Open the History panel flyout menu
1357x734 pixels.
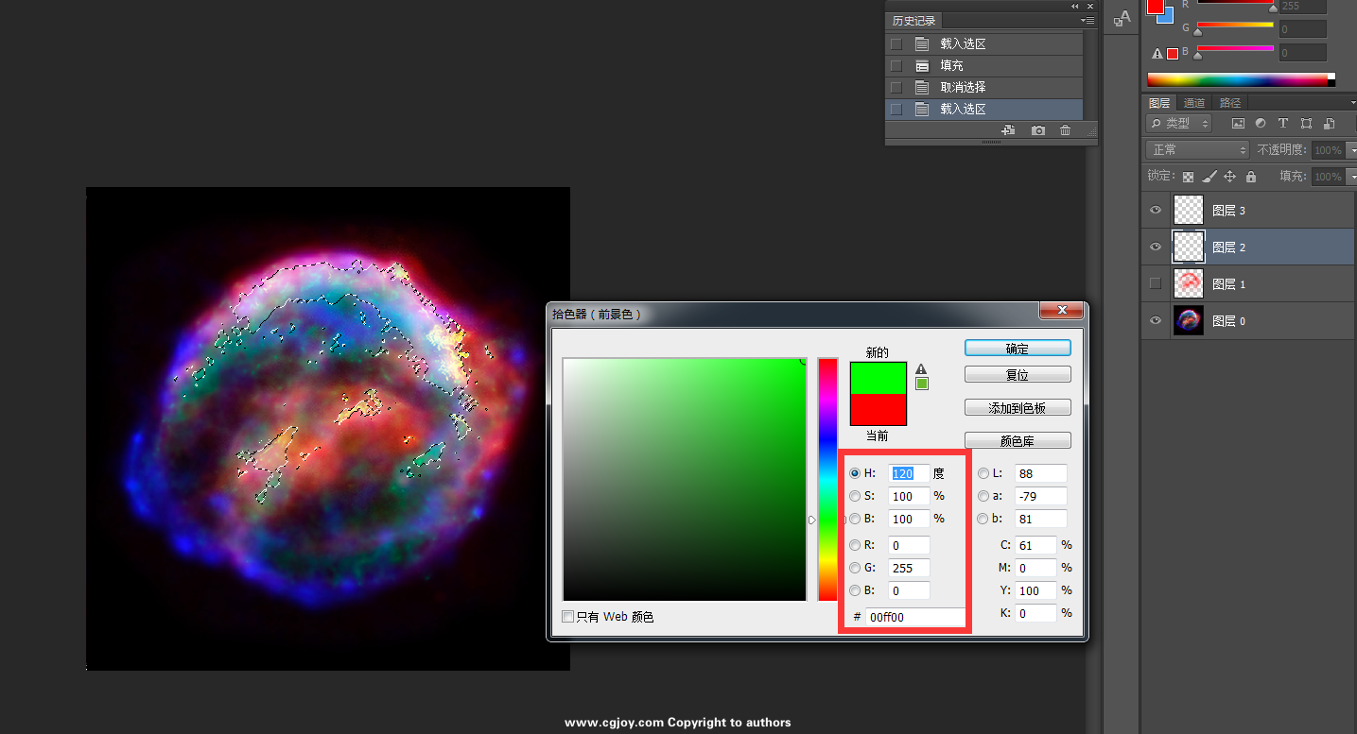point(1088,20)
